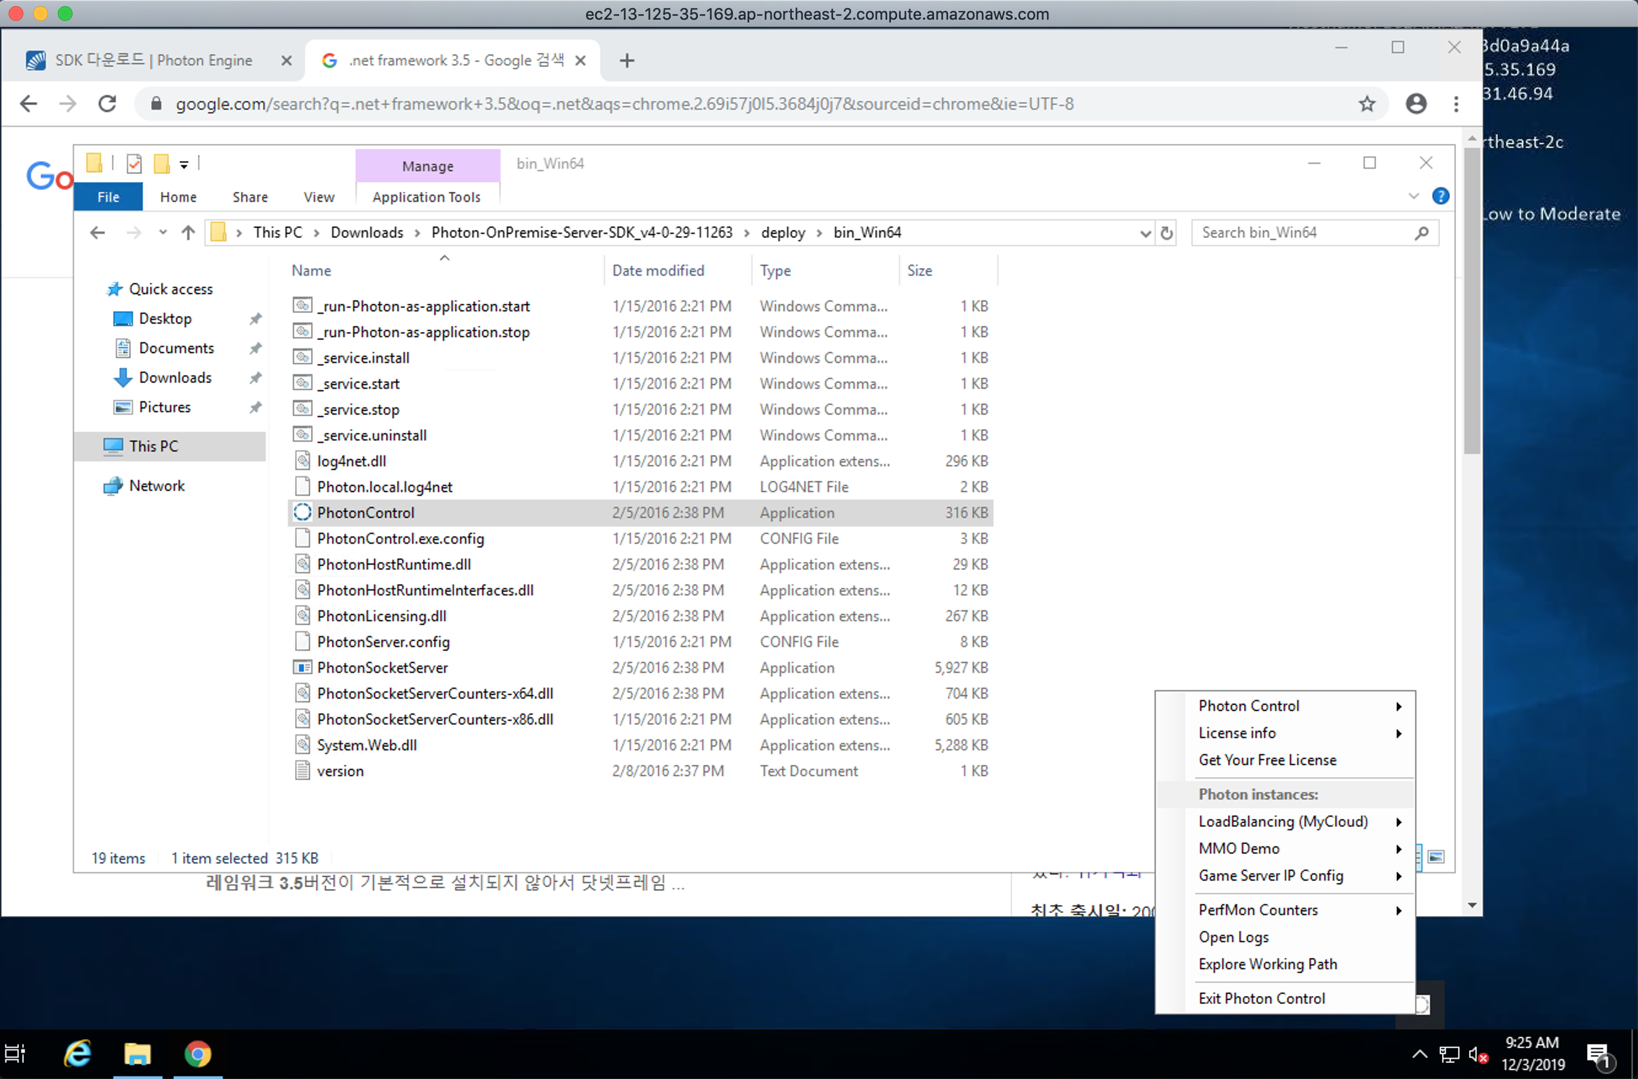Screen dimensions: 1638x1079
Task: Click the Downloads breadcrumb in address bar
Action: [366, 233]
